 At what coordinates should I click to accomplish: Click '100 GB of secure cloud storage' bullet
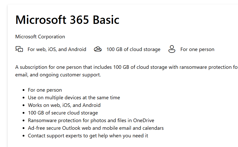(x=63, y=113)
